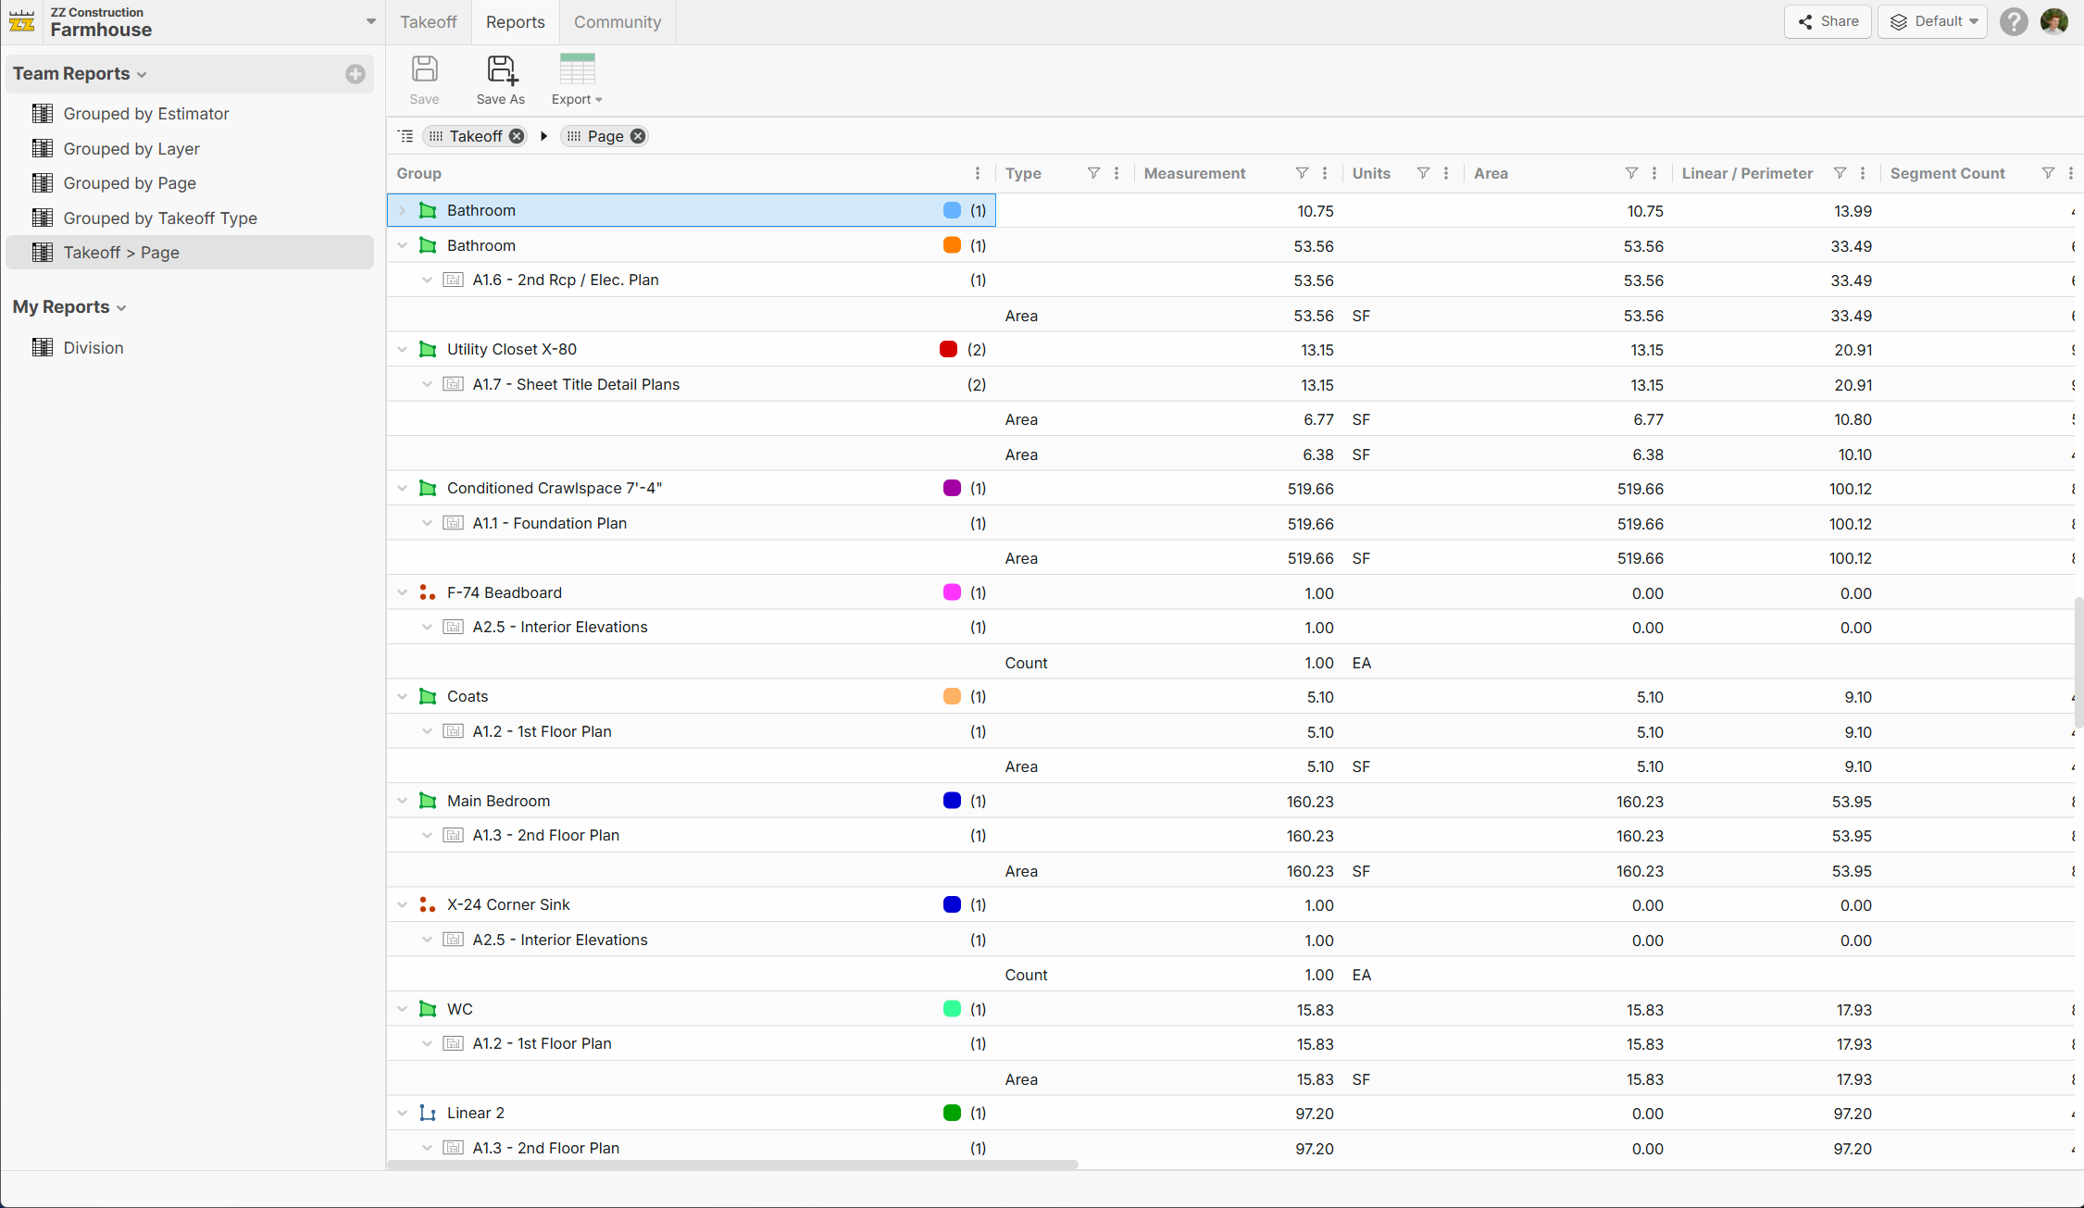Remove the Takeoff grouping chip
The width and height of the screenshot is (2084, 1208).
click(517, 136)
